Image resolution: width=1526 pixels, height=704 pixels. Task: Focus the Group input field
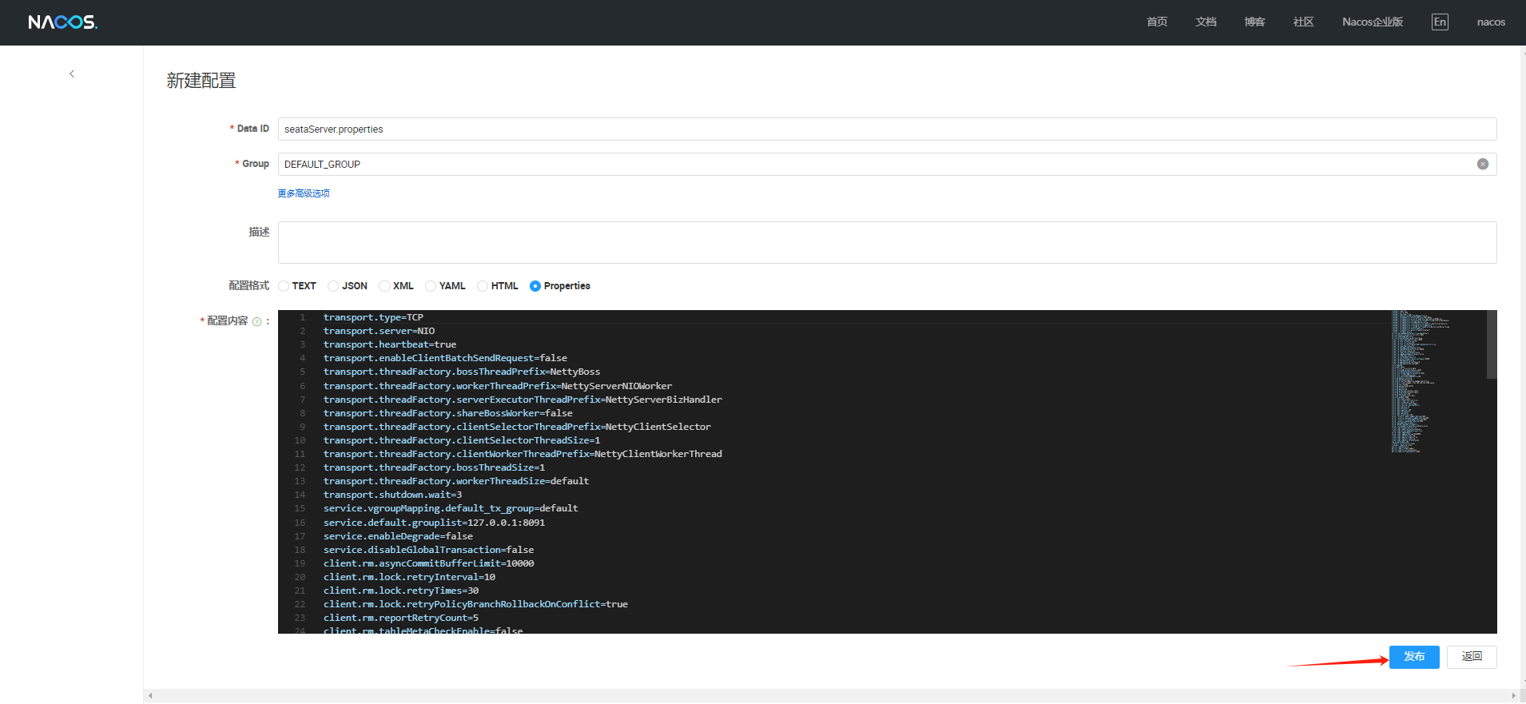pos(887,164)
